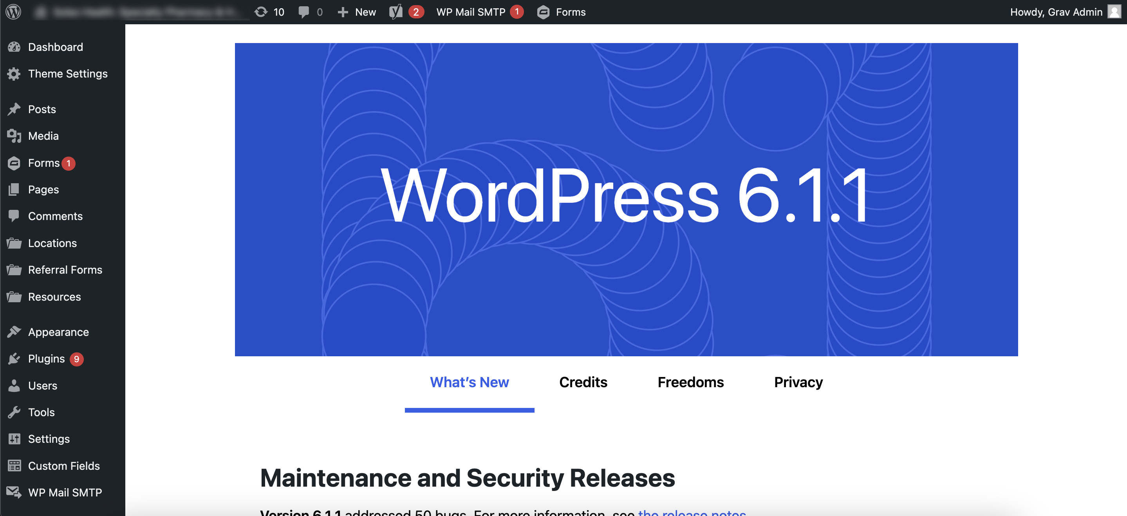This screenshot has width=1127, height=516.
Task: Open the comments bubble icon in admin bar
Action: point(303,12)
